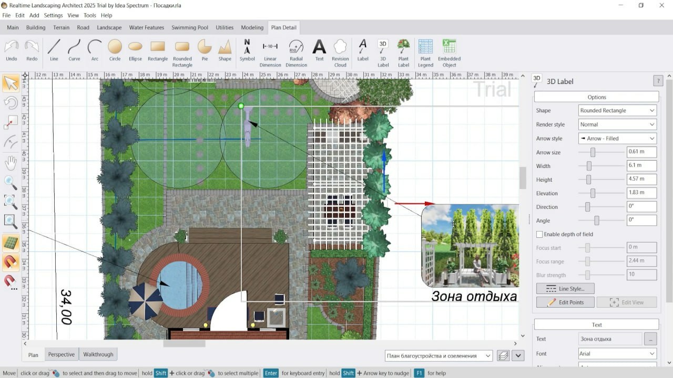Open the Shape dropdown (Rounded Rectangle)
The width and height of the screenshot is (673, 378).
click(617, 110)
